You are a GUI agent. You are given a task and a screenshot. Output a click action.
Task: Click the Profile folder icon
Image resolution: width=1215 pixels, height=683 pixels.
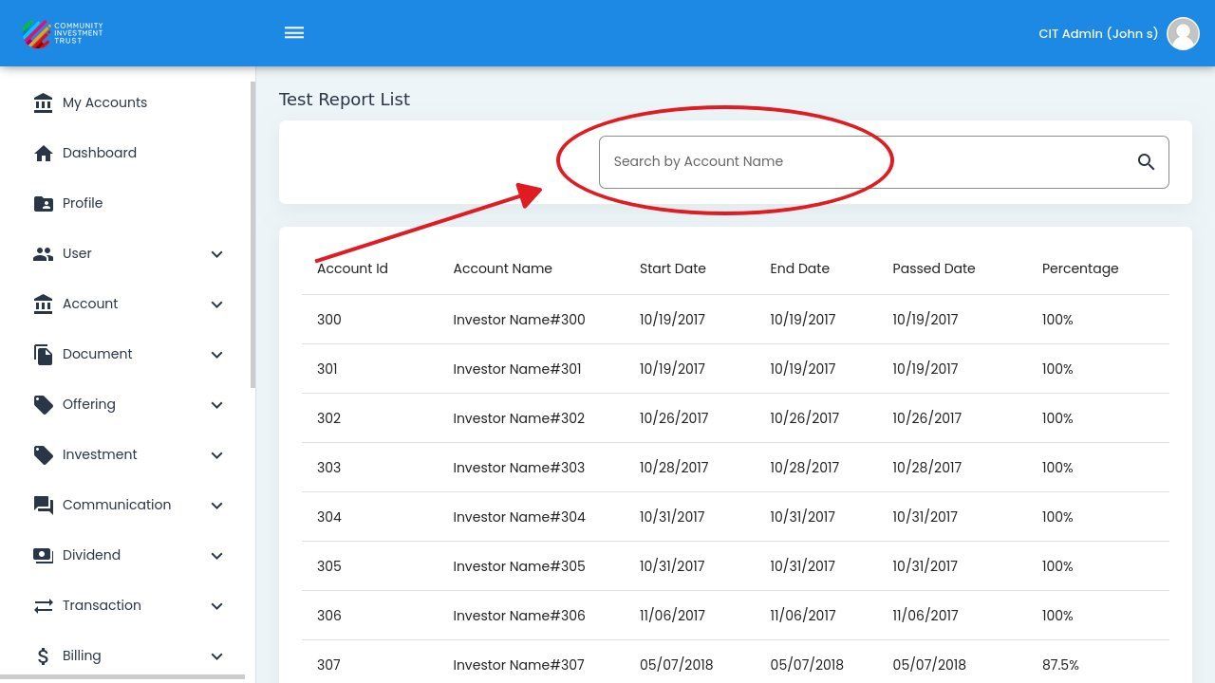(44, 203)
